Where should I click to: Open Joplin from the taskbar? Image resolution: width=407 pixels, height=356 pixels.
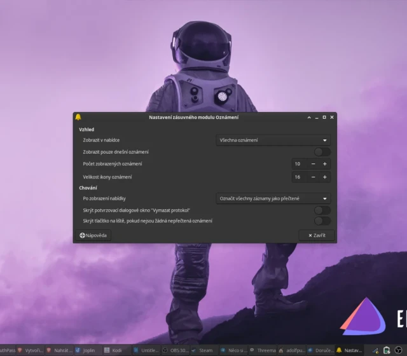point(86,350)
